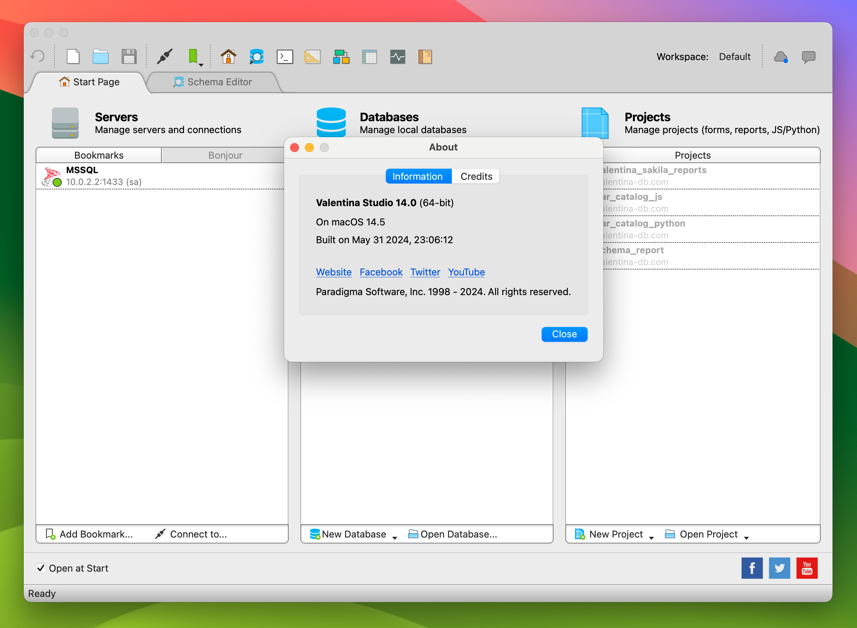Switch to the Information tab in About

[418, 176]
